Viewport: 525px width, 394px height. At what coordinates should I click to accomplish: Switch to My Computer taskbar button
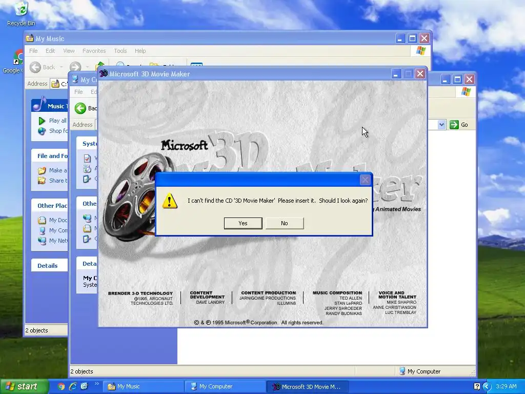click(x=225, y=387)
